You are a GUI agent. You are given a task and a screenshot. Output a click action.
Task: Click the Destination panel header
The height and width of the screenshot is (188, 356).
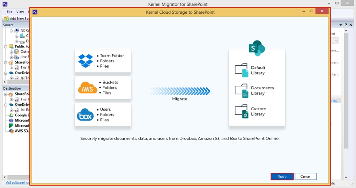point(16,88)
